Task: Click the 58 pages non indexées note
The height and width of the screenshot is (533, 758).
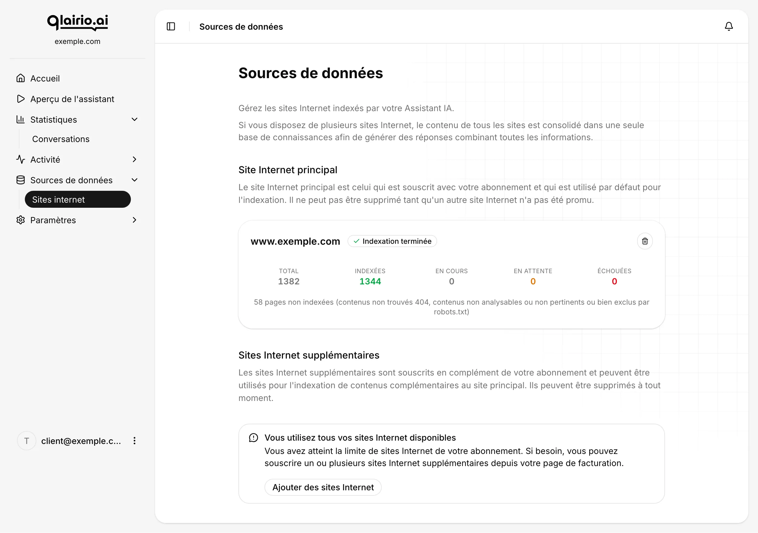Action: pos(452,307)
